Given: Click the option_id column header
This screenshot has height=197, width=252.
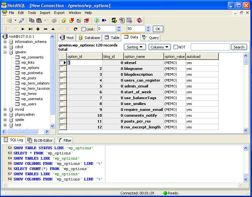Looking at the screenshot, I should 85,57.
